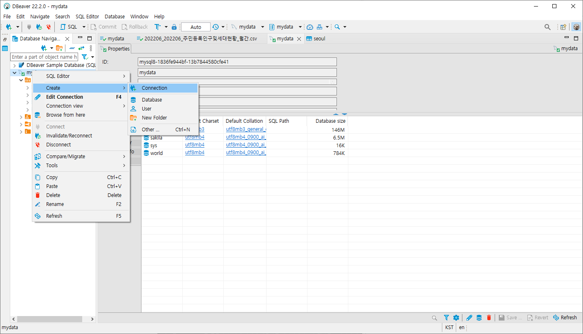Image resolution: width=583 pixels, height=334 pixels.
Task: Toggle link with editor arrows icon
Action: pos(81,48)
